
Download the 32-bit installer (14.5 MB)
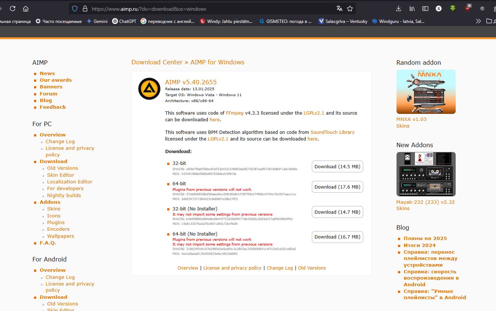tap(337, 166)
